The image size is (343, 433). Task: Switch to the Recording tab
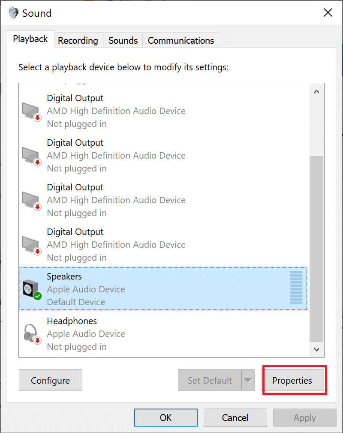[x=78, y=41]
